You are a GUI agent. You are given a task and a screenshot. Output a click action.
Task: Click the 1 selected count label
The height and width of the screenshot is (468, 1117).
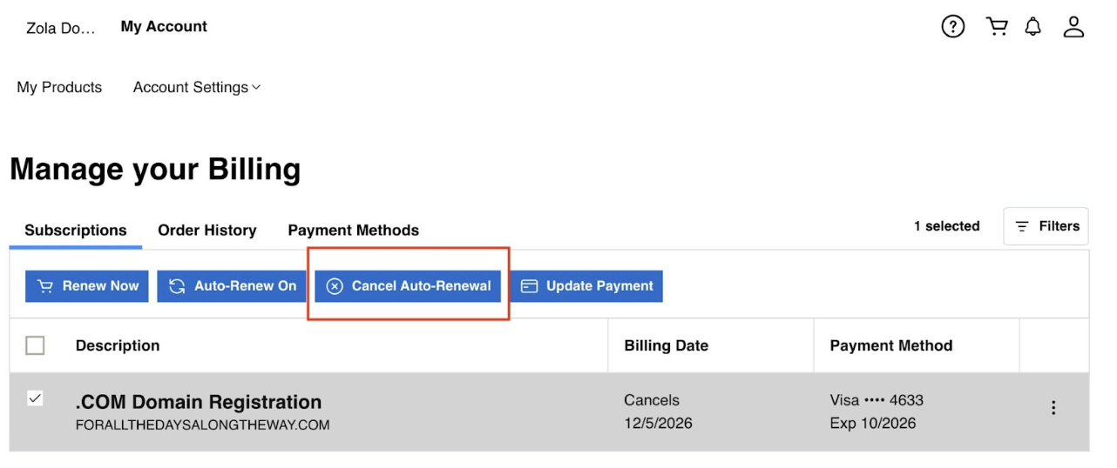(946, 226)
